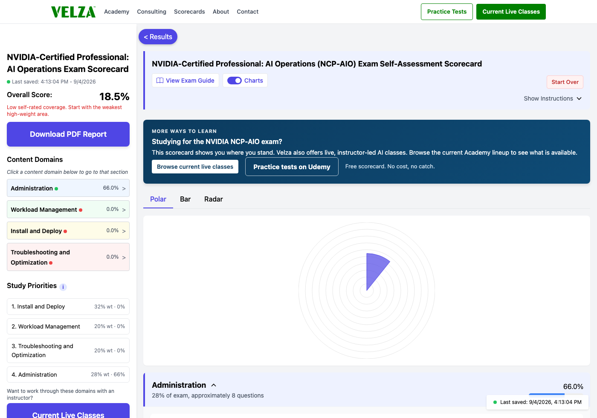Screen dimensions: 597x418
Task: Click Browse current live classes button
Action: [x=195, y=167]
